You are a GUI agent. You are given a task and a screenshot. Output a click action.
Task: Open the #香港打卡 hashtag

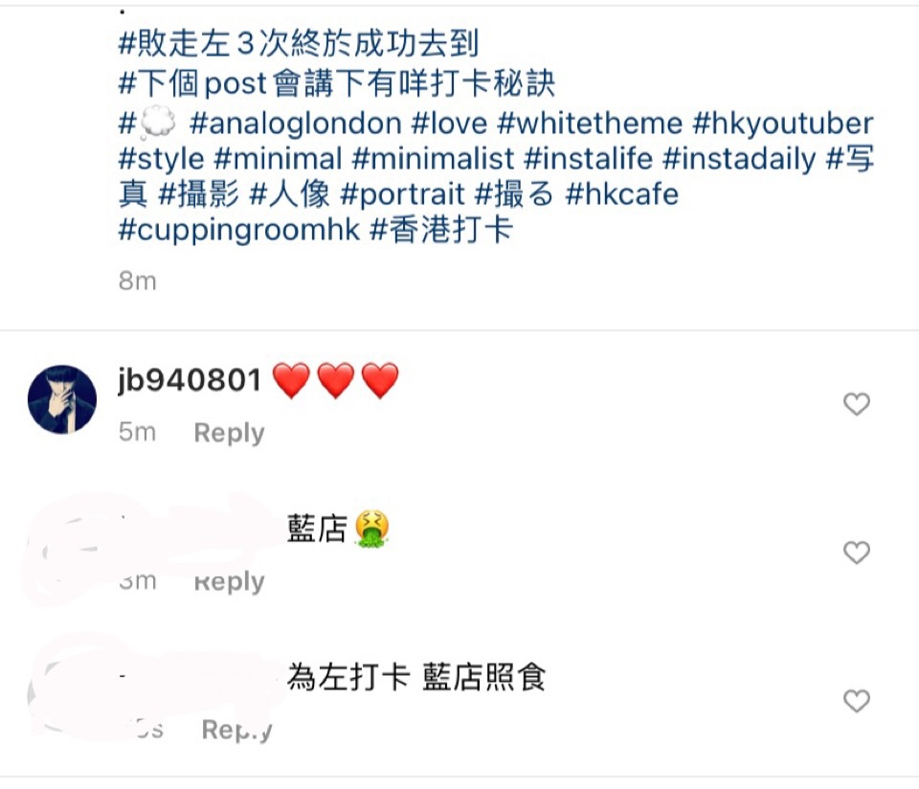pyautogui.click(x=442, y=229)
